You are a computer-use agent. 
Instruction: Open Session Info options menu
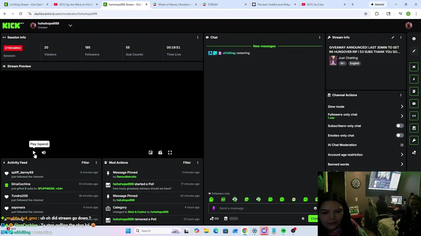(198, 37)
